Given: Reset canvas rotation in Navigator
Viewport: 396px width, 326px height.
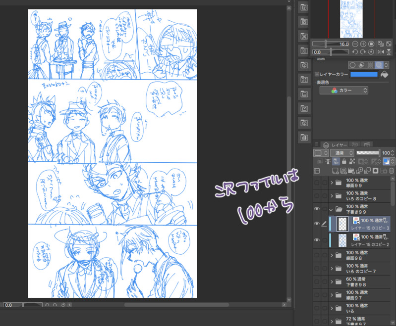Looking at the screenshot, I should 371,52.
